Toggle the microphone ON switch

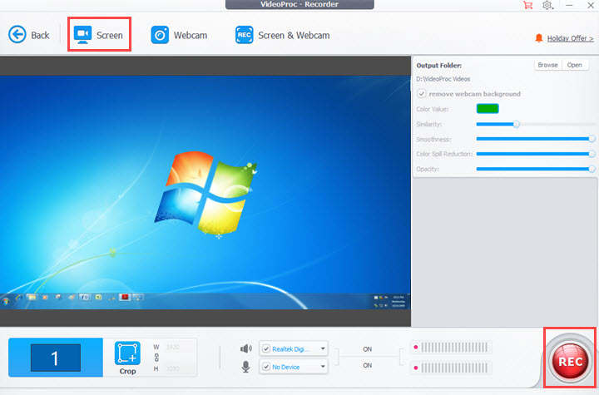[367, 366]
